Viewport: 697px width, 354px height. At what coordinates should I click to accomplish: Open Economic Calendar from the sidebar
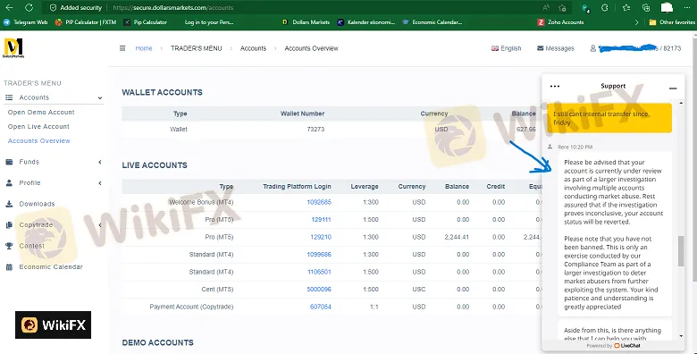(x=51, y=266)
